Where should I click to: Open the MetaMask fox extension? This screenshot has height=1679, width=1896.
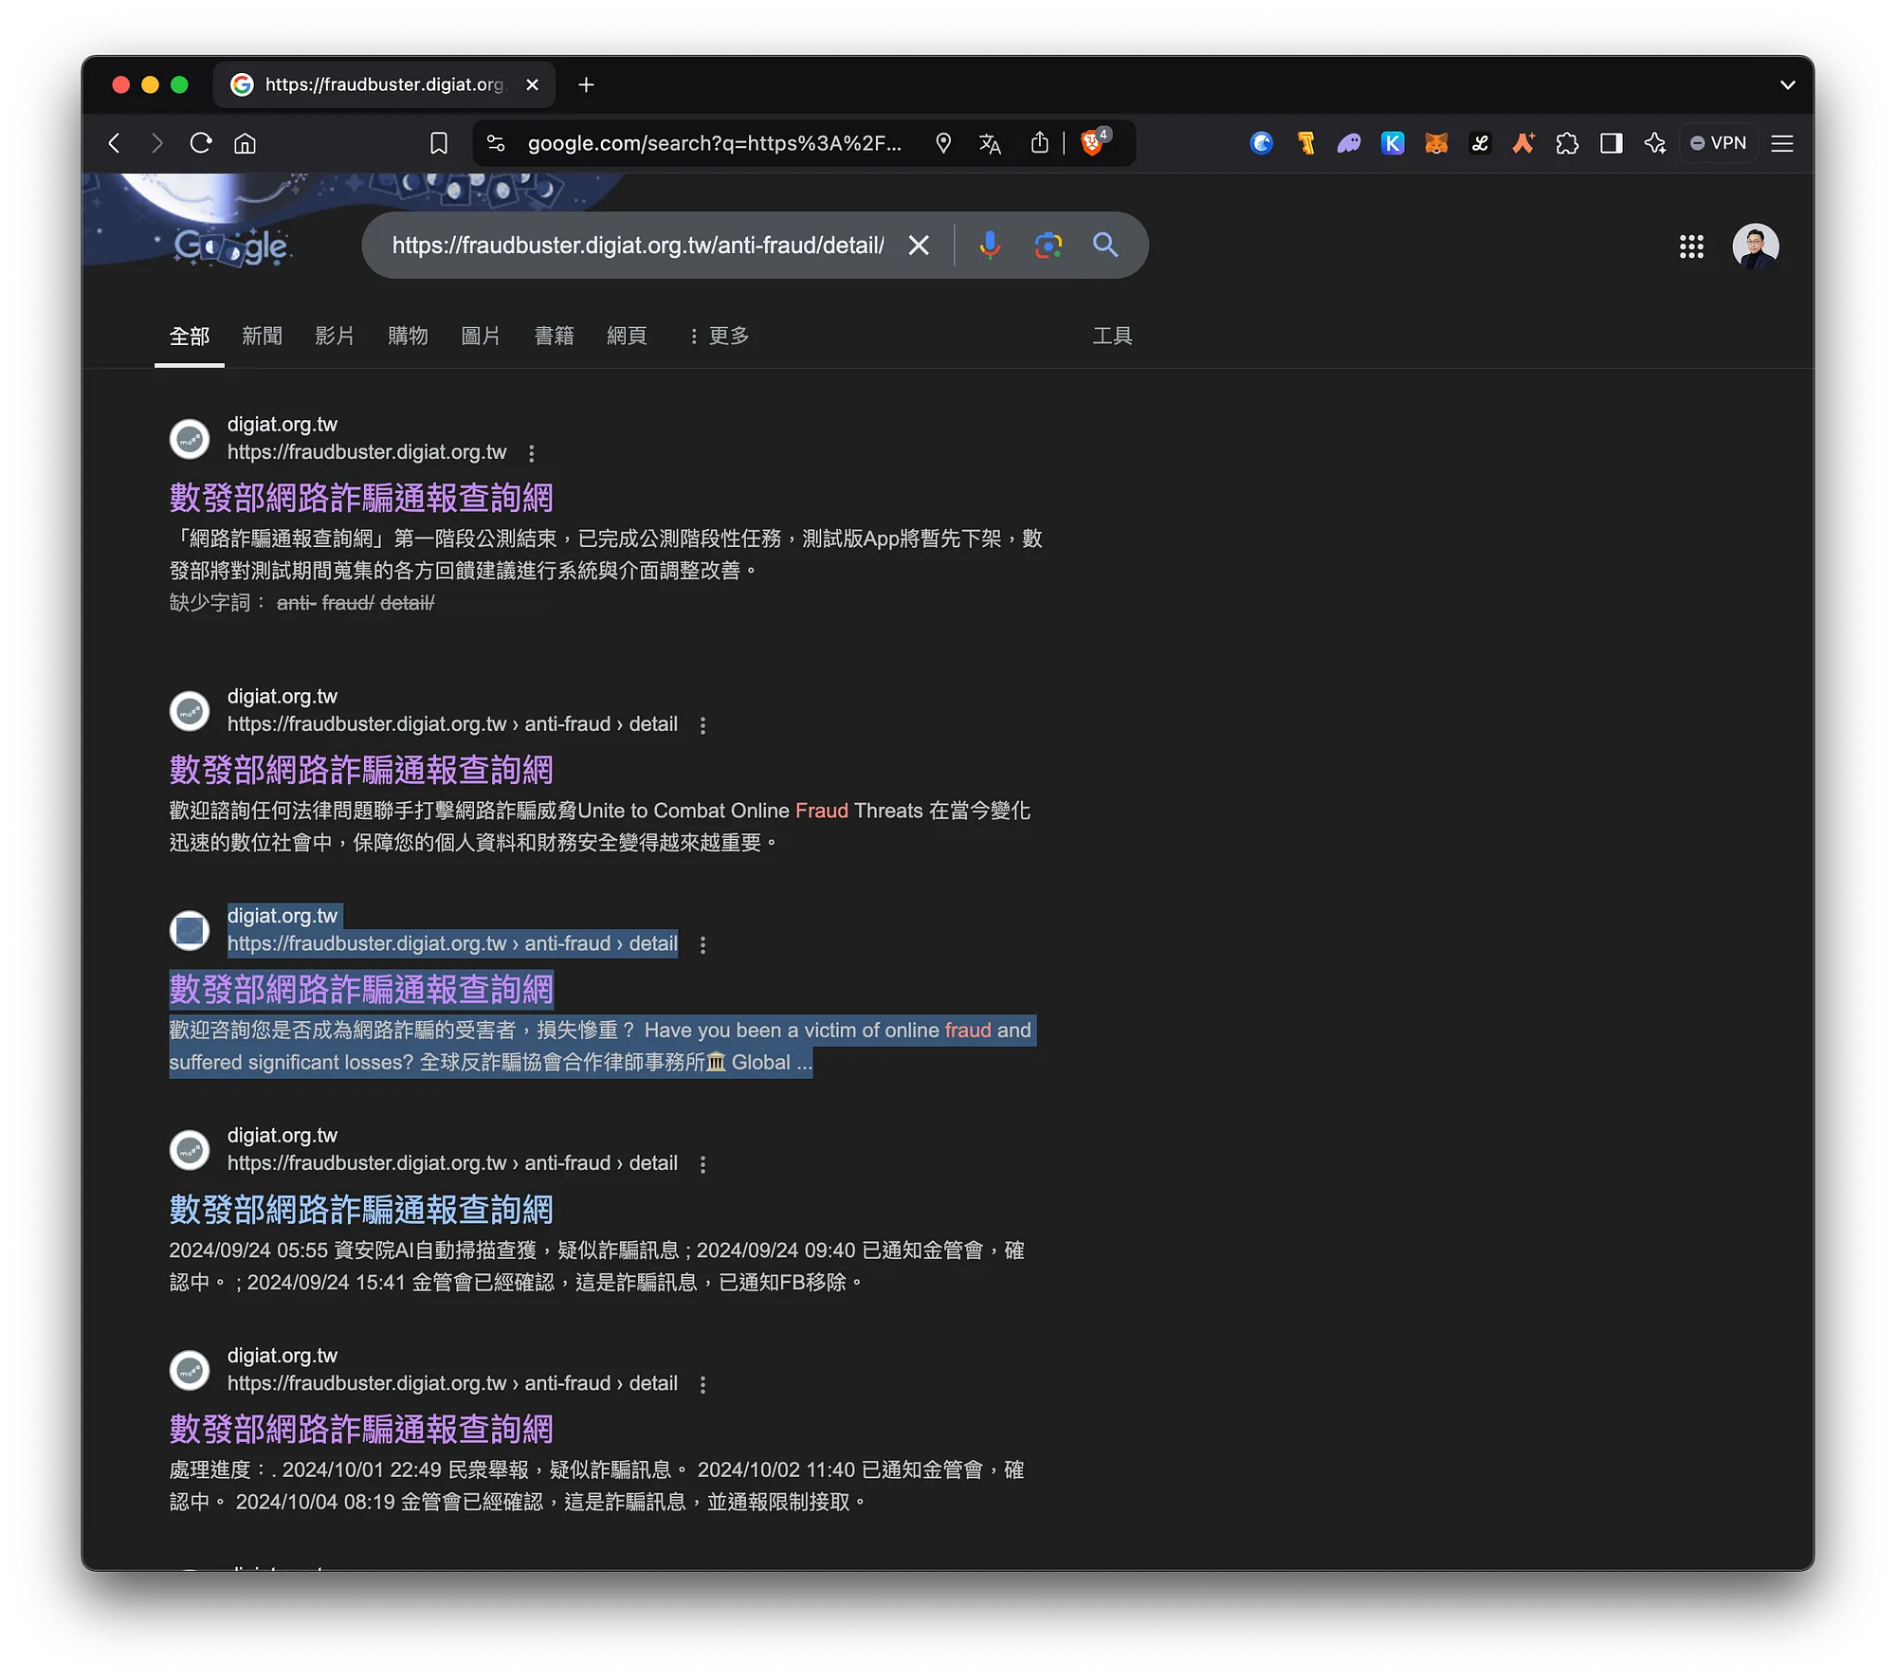(1436, 143)
